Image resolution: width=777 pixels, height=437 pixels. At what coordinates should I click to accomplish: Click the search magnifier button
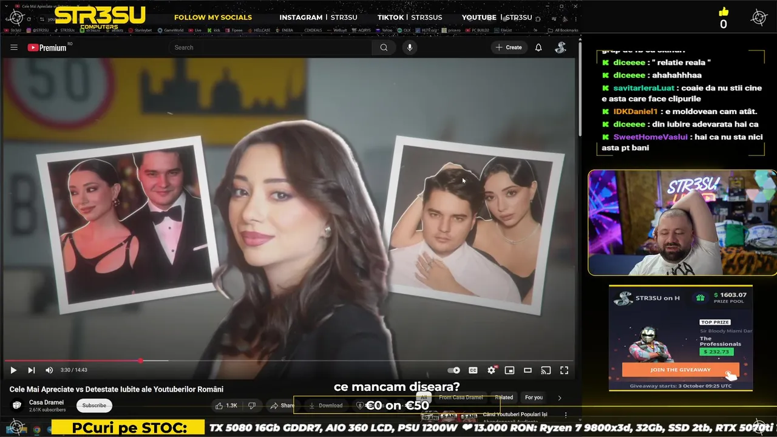[x=384, y=47]
